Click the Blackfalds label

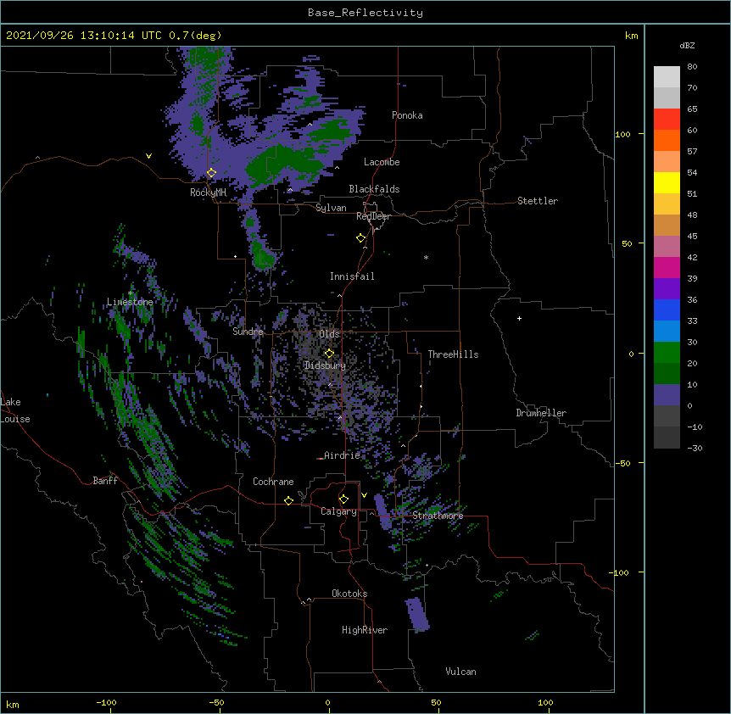click(374, 189)
